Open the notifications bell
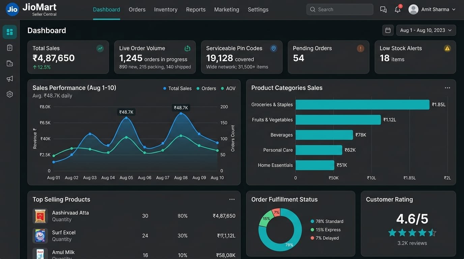 [x=398, y=9]
